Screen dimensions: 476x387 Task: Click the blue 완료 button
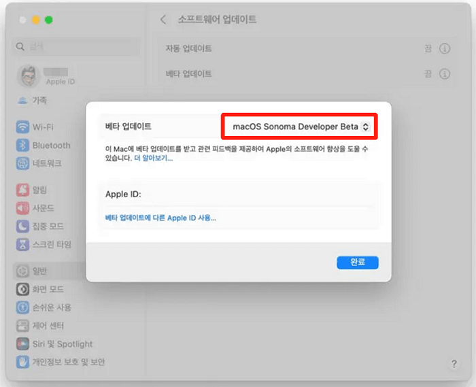point(357,263)
